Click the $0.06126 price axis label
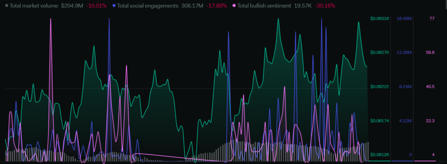447x164 pixels. (379, 154)
